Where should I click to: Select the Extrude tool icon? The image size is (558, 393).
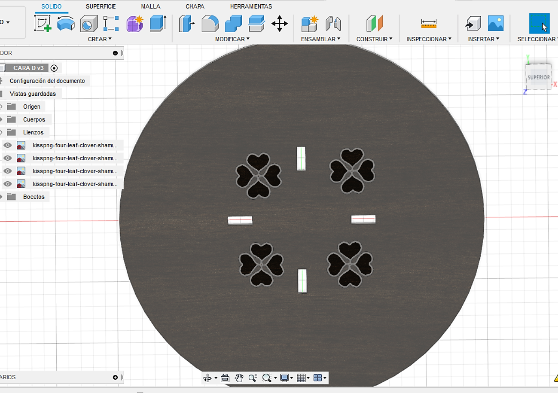click(x=158, y=23)
